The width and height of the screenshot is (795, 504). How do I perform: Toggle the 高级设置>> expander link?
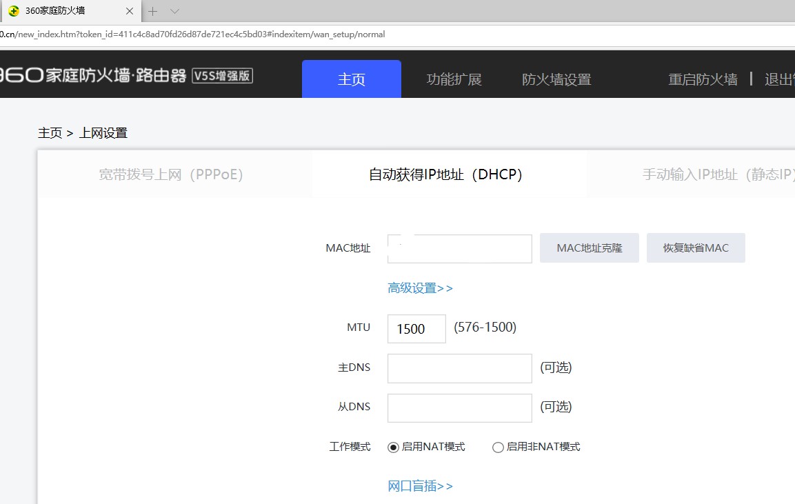pyautogui.click(x=421, y=288)
